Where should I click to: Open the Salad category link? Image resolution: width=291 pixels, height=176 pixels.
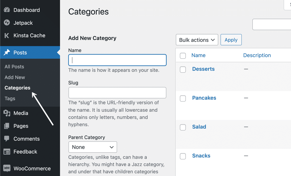pyautogui.click(x=199, y=127)
